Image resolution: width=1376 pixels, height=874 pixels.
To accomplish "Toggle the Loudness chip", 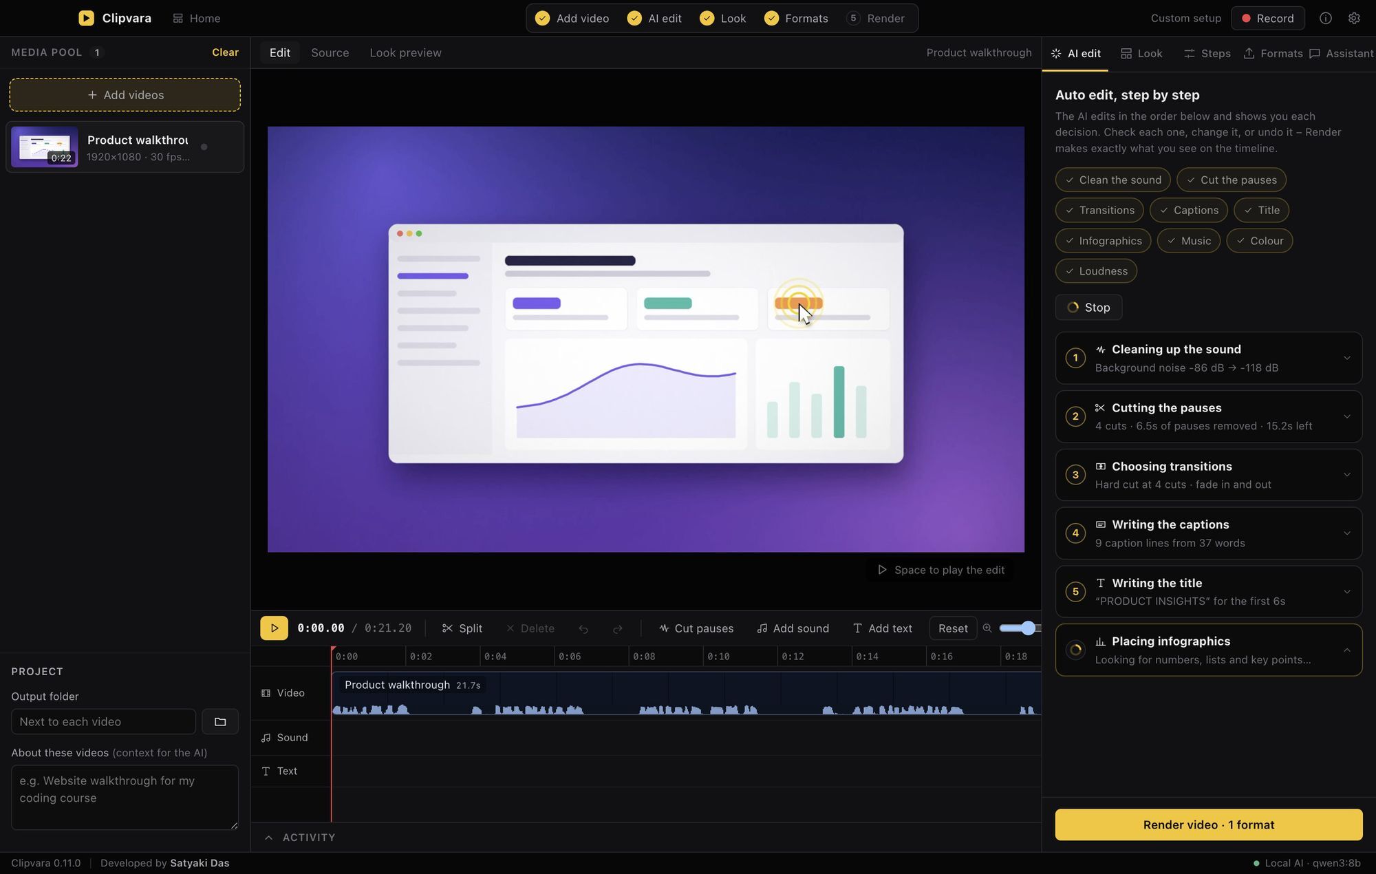I will pos(1096,271).
